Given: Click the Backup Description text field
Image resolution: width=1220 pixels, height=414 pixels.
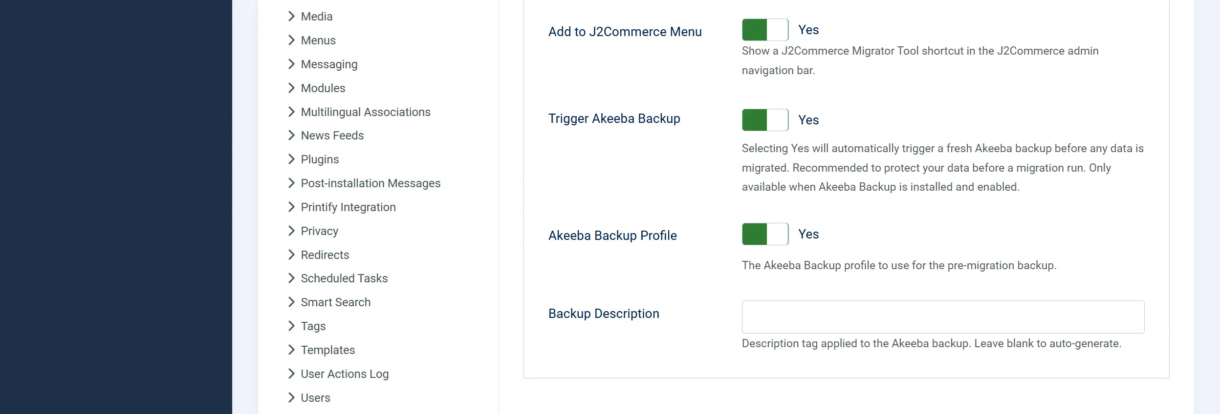Looking at the screenshot, I should click(943, 317).
